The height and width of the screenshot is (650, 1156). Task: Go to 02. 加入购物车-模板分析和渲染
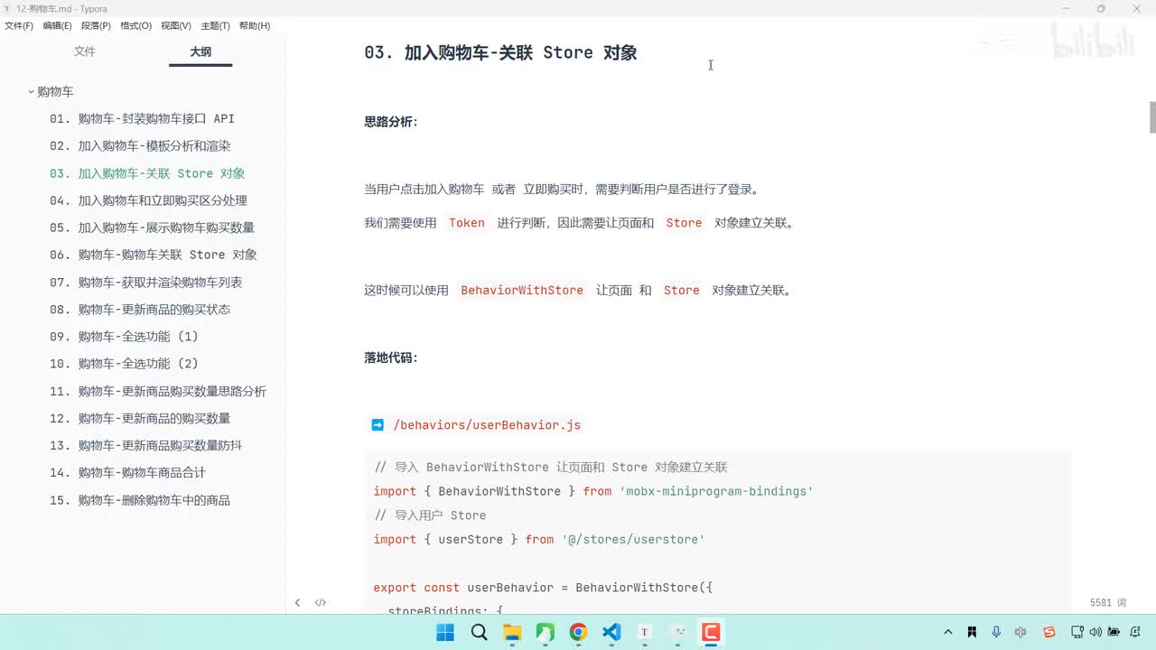point(140,145)
